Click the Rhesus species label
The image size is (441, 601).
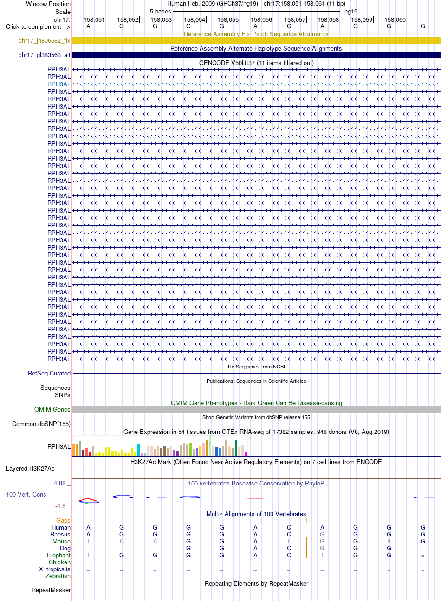[x=60, y=534]
